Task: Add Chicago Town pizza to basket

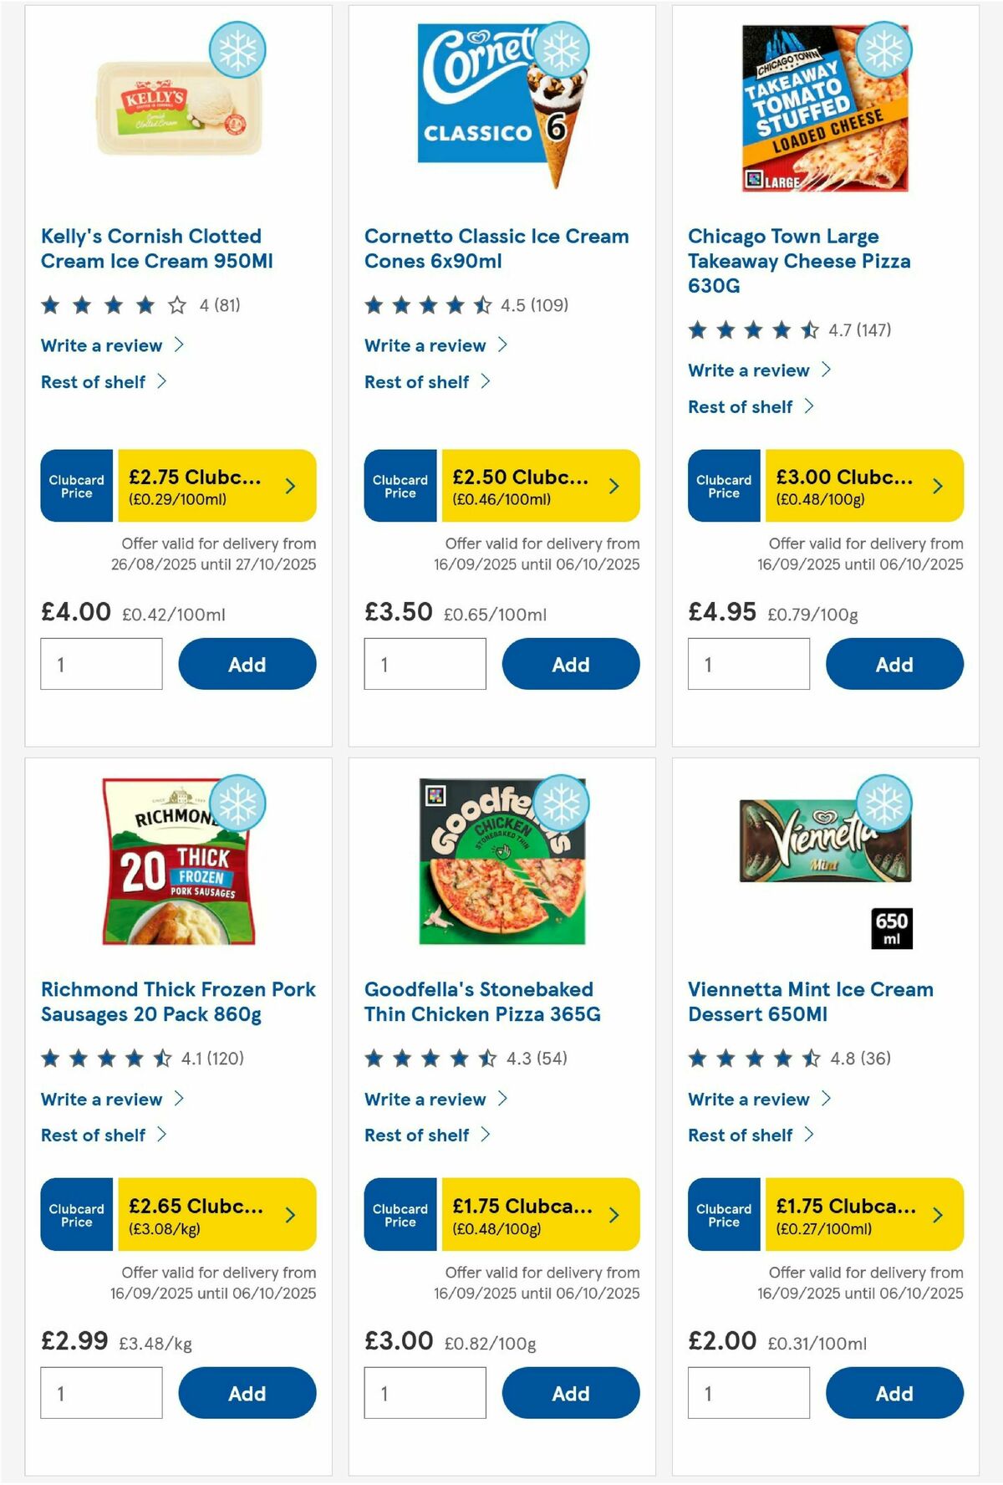Action: tap(894, 663)
